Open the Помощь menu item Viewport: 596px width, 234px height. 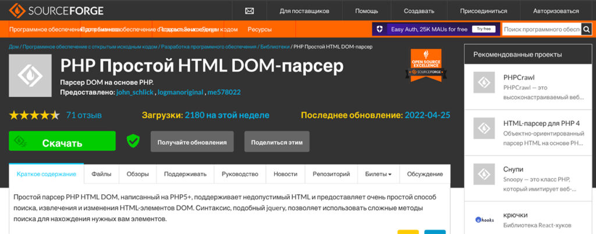[367, 11]
